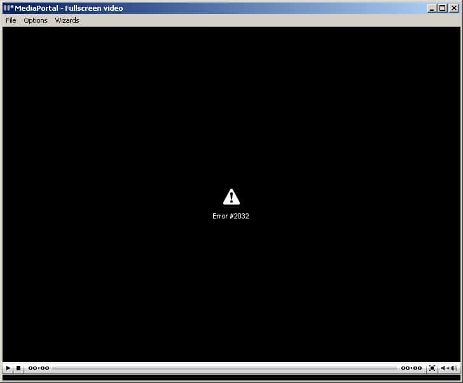Close the MediaPortal window

click(453, 8)
